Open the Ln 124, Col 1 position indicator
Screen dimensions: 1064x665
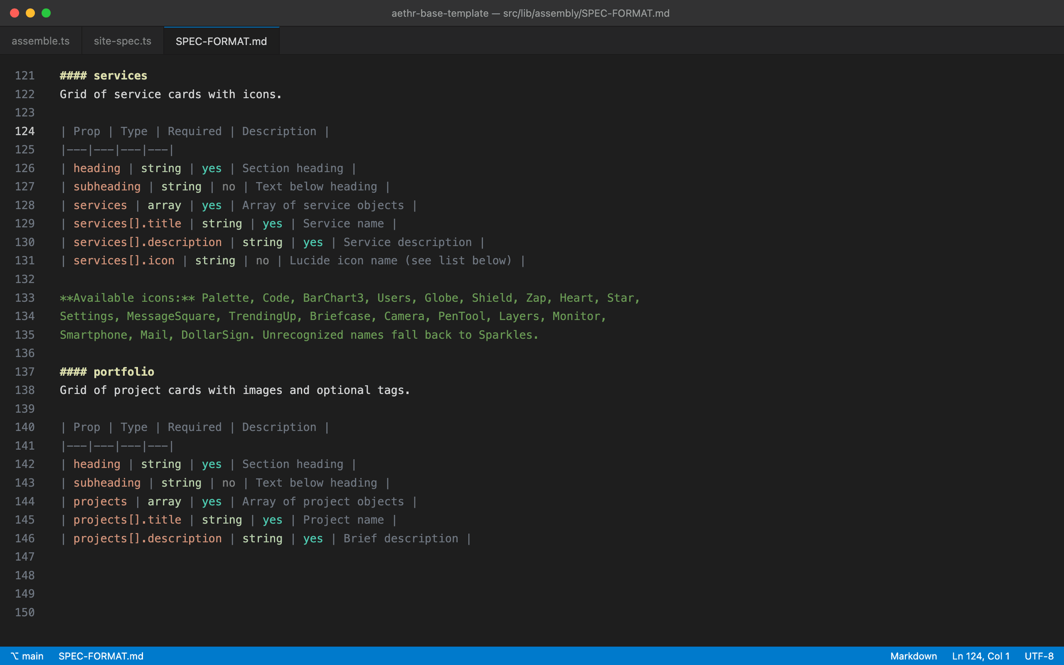pyautogui.click(x=981, y=656)
